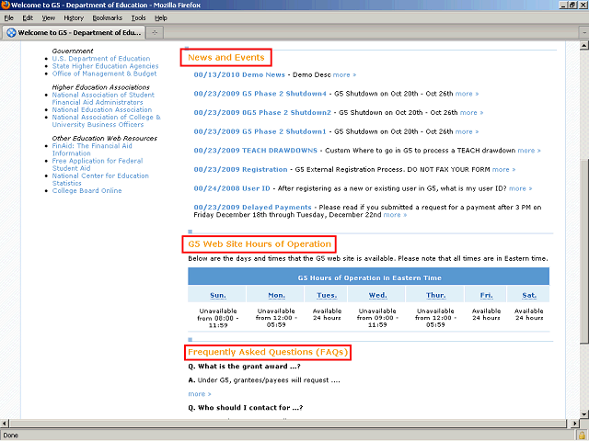Open the Edit menu
Viewport: 589px width, 441px height.
pyautogui.click(x=28, y=18)
